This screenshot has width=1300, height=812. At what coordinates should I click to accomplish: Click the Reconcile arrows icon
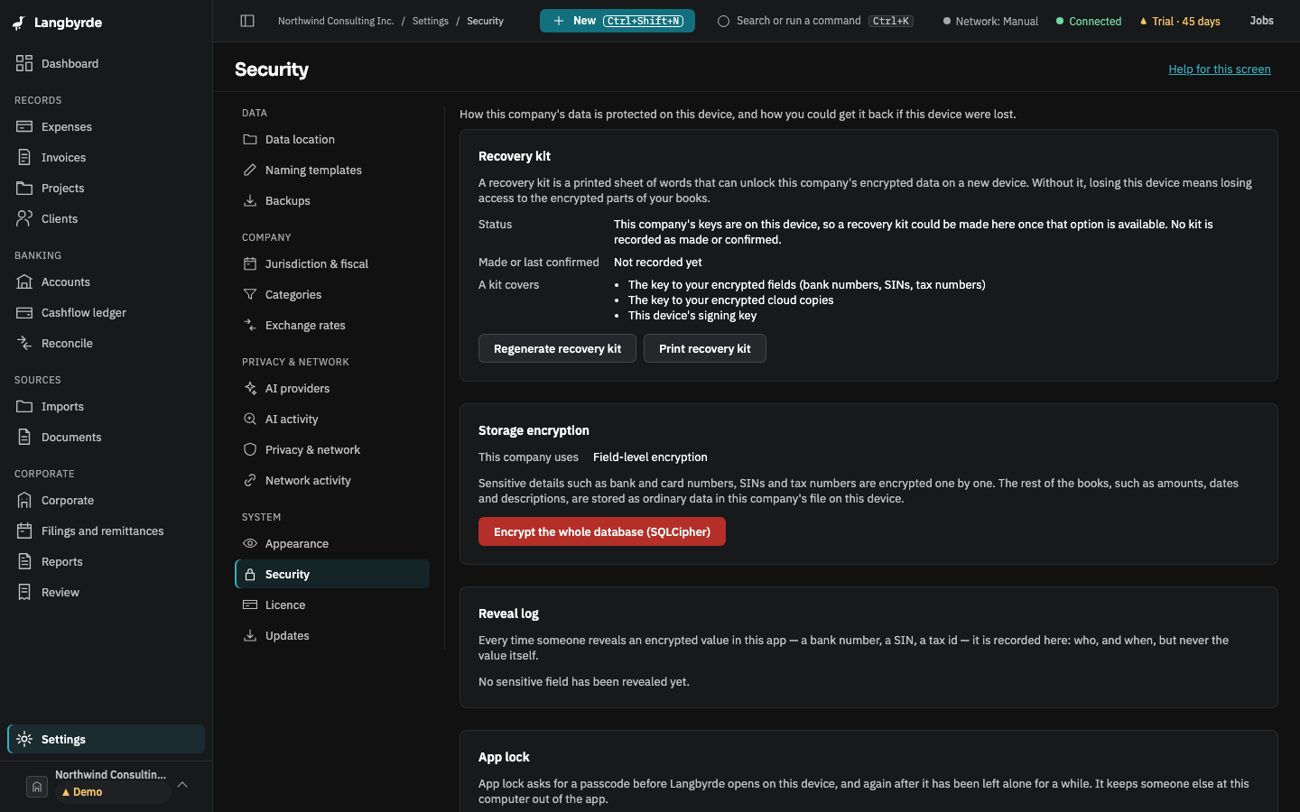24,343
